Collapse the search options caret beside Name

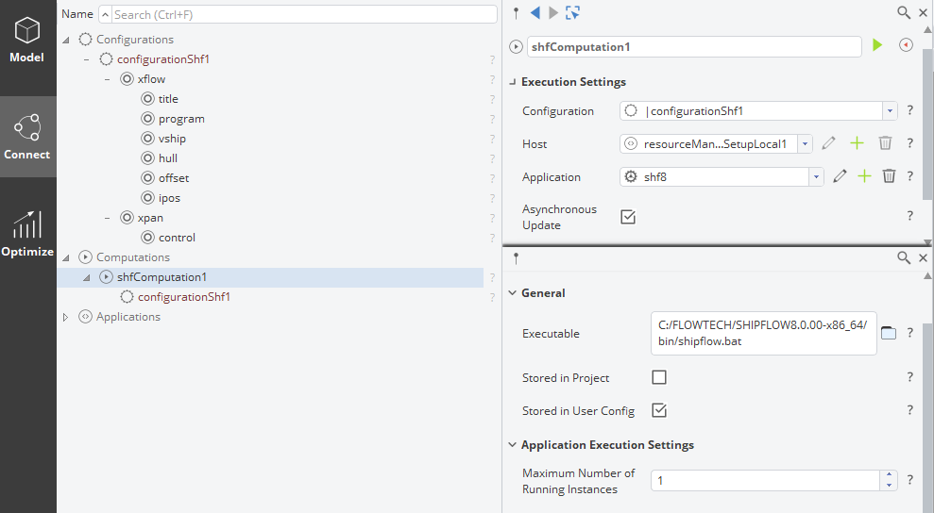click(x=105, y=14)
